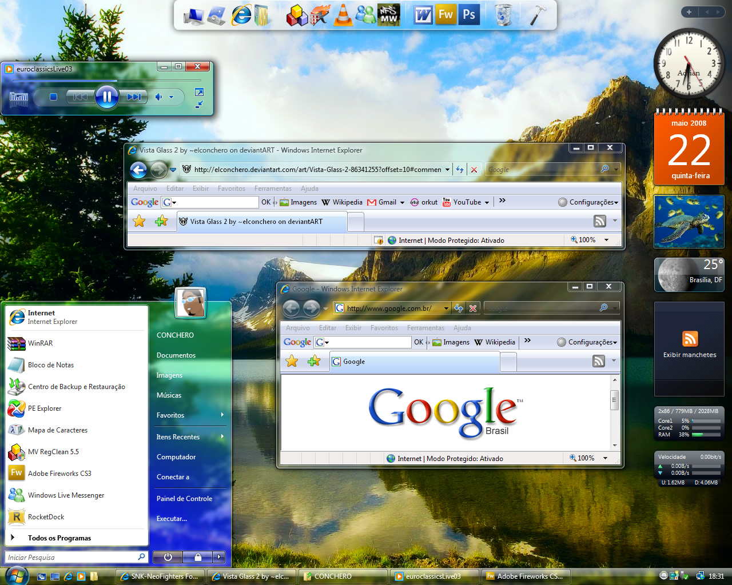Select the Vista Glass 2 browser tab
This screenshot has height=585, width=732.
pos(261,222)
